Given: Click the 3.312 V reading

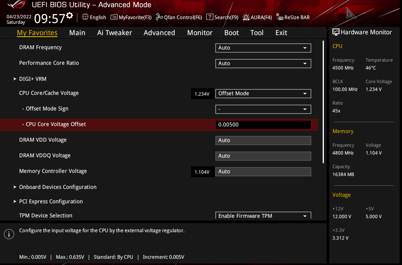Looking at the screenshot, I should (x=340, y=238).
